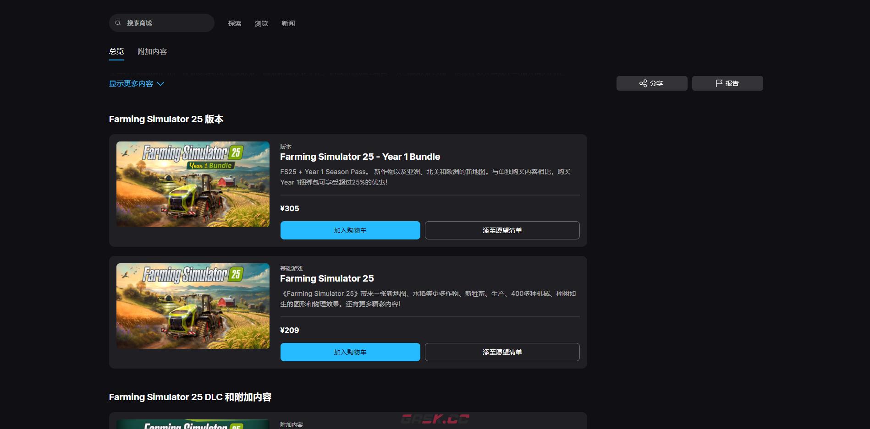Add the Year 1 Bundle to cart
The width and height of the screenshot is (870, 429).
[350, 230]
